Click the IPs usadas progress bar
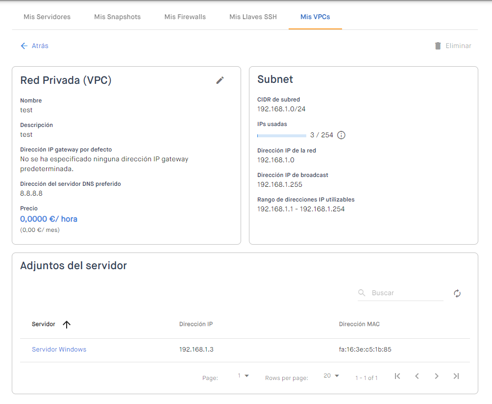Viewport: 492px width, 404px height. point(282,135)
